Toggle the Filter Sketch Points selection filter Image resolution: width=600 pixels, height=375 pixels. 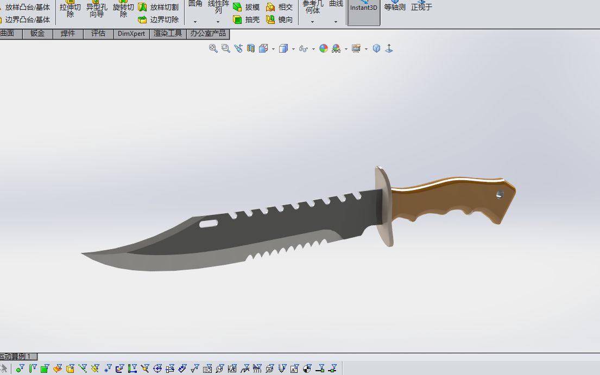pos(108,368)
